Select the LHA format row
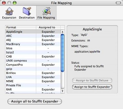 click(x=33, y=77)
